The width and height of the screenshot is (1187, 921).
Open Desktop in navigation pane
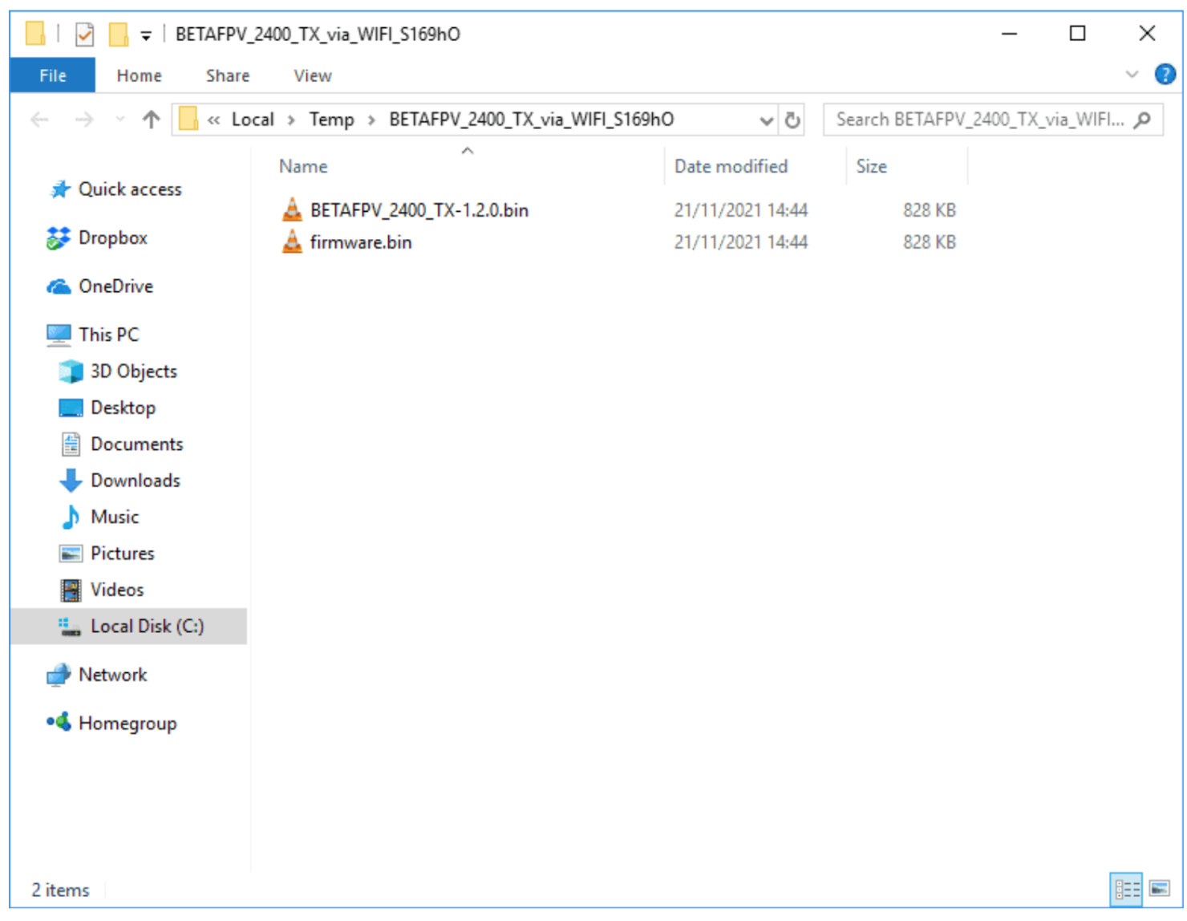coord(123,408)
